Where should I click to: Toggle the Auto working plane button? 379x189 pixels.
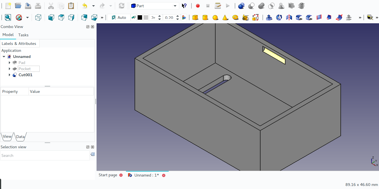click(119, 17)
